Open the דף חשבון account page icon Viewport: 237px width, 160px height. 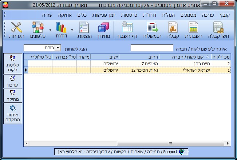click(x=127, y=31)
